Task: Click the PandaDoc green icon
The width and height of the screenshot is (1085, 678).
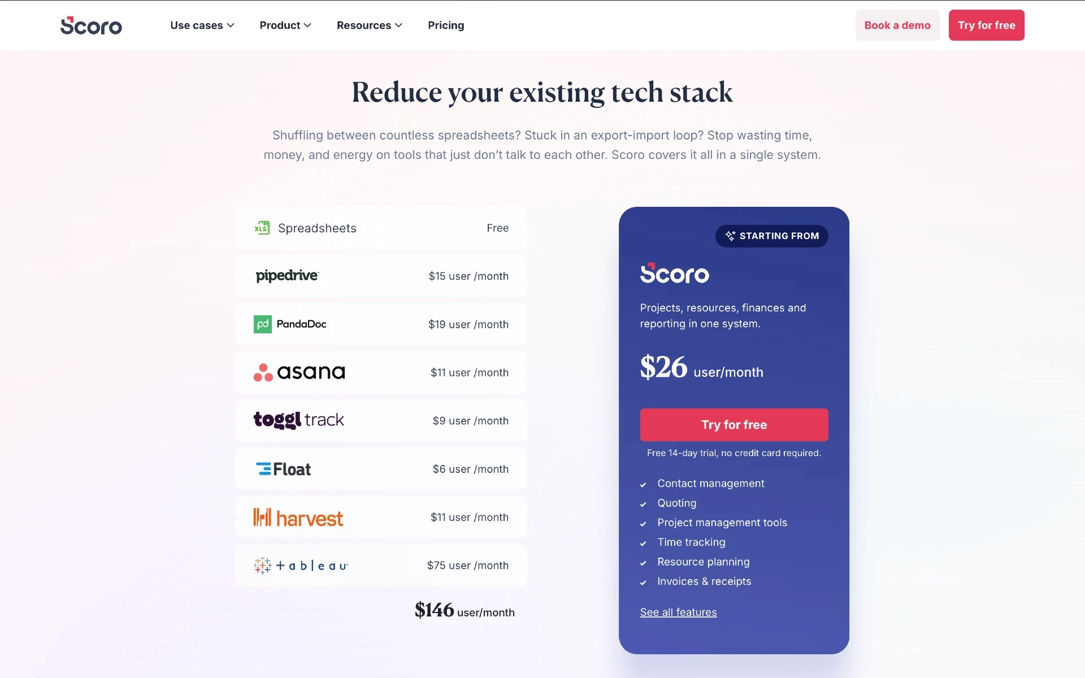Action: click(262, 323)
